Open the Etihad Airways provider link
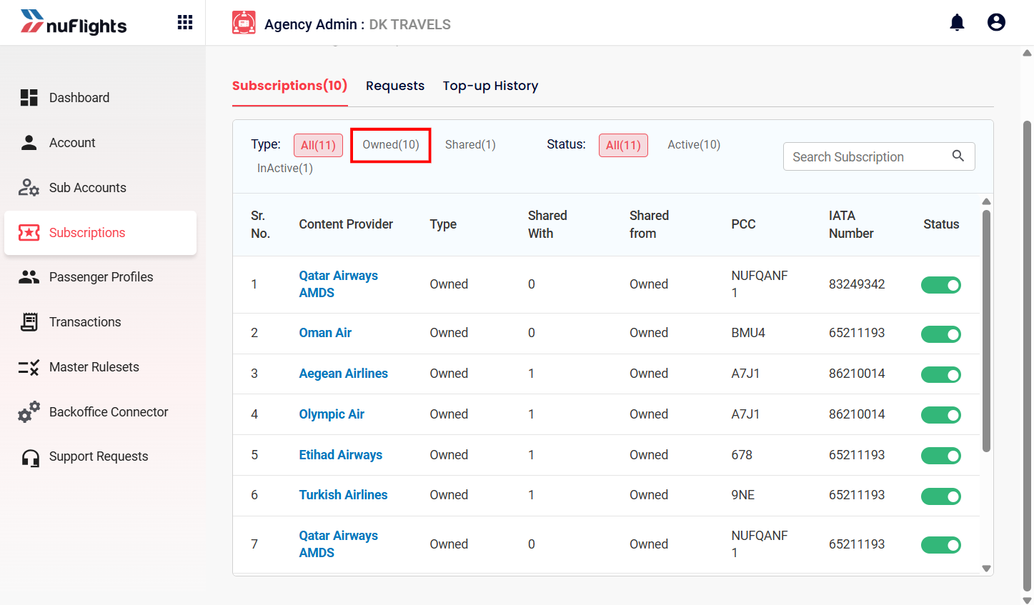The width and height of the screenshot is (1034, 605). (x=340, y=455)
